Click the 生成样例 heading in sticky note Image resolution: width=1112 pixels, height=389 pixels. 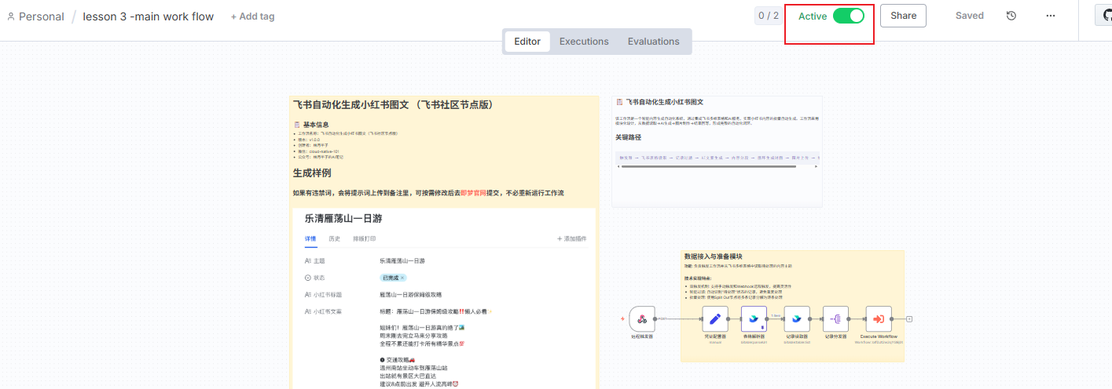(312, 173)
